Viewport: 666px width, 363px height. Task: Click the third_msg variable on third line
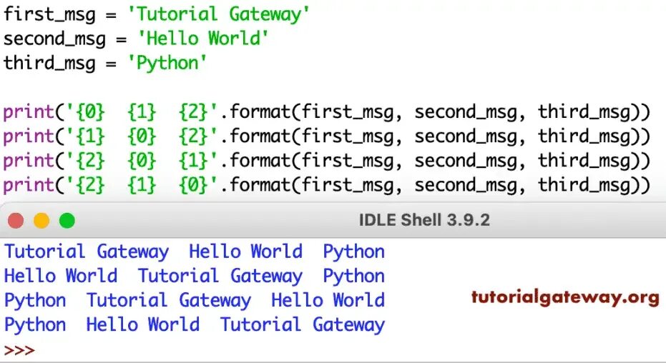click(x=49, y=63)
